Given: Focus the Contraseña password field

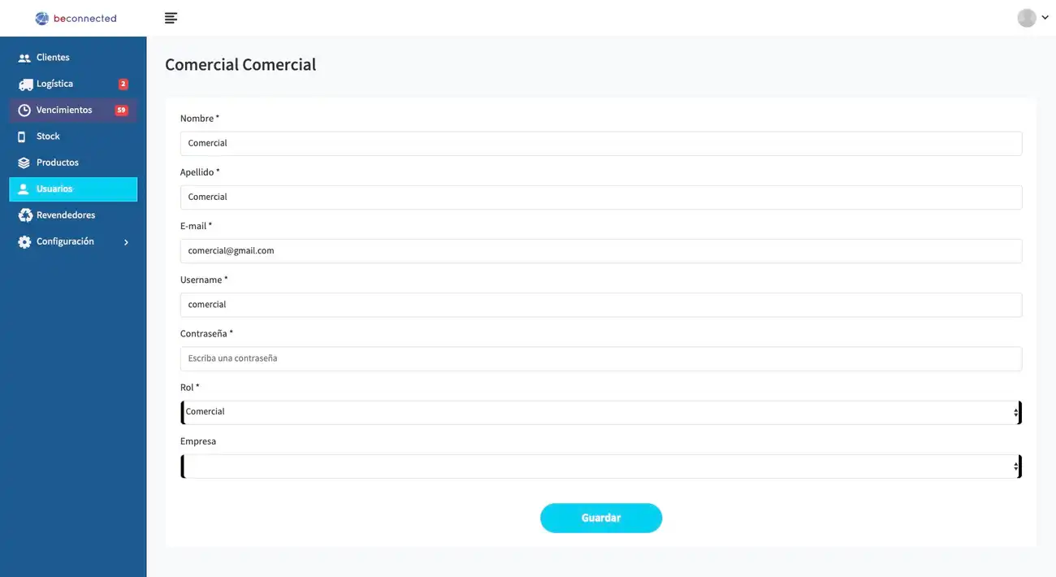Looking at the screenshot, I should click(601, 358).
